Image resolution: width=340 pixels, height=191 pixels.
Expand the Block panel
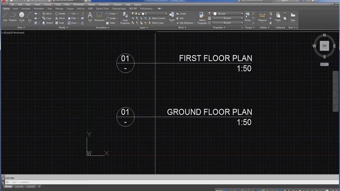pos(182,28)
